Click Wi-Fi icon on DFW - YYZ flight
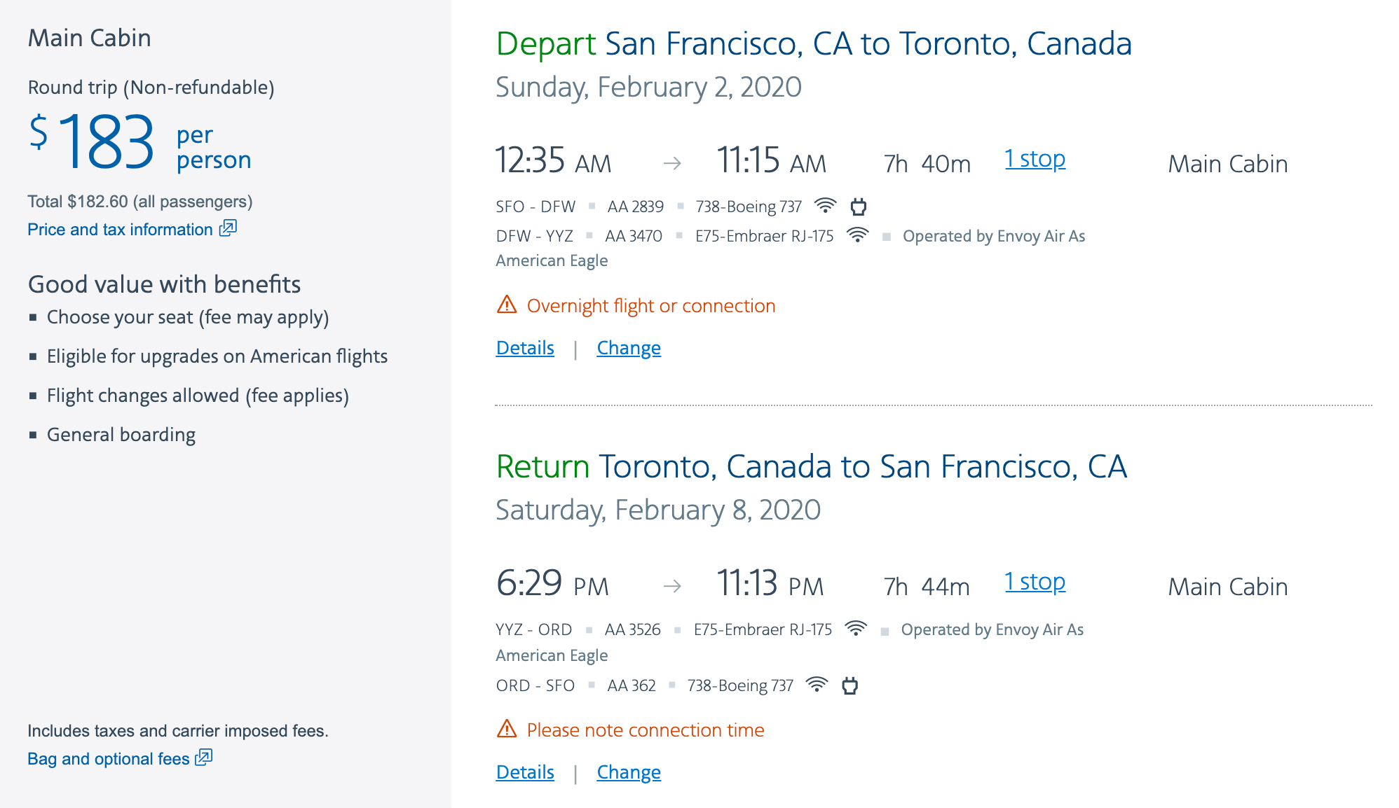Viewport: 1399px width, 808px height. tap(857, 235)
